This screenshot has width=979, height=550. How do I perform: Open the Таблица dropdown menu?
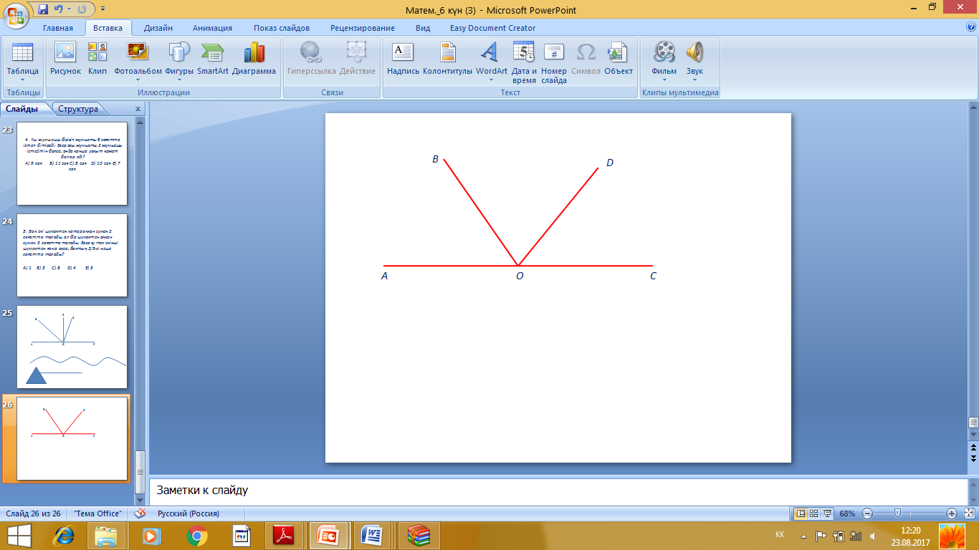pos(22,79)
